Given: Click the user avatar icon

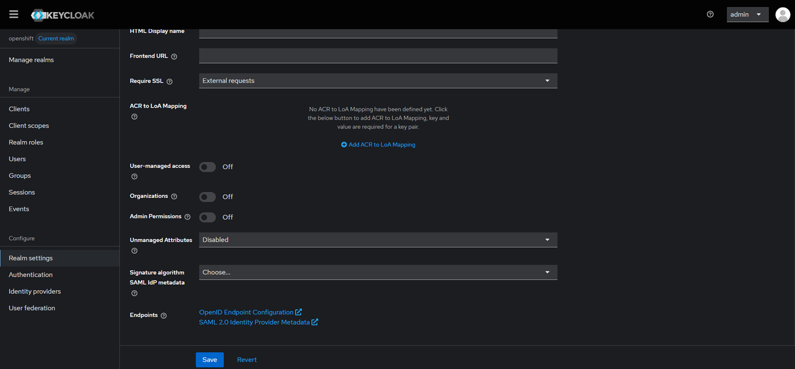Looking at the screenshot, I should coord(782,15).
